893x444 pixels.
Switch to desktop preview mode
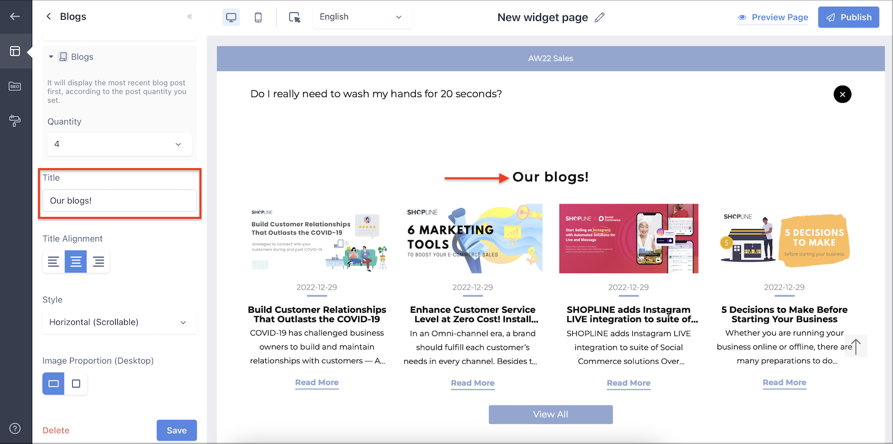231,17
